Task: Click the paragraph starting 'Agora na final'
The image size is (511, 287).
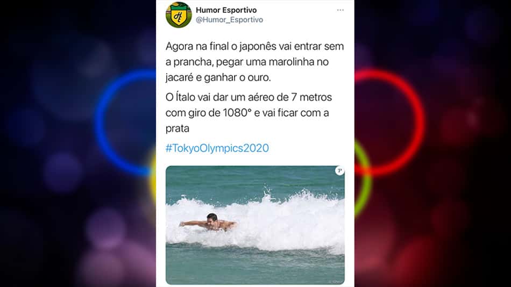Action: click(x=254, y=62)
